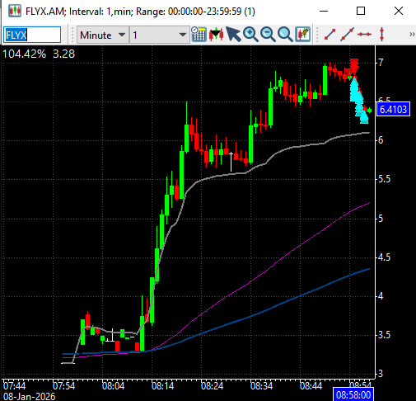Click the 08-Jan-2026 date label
The height and width of the screenshot is (401, 416).
(29, 396)
